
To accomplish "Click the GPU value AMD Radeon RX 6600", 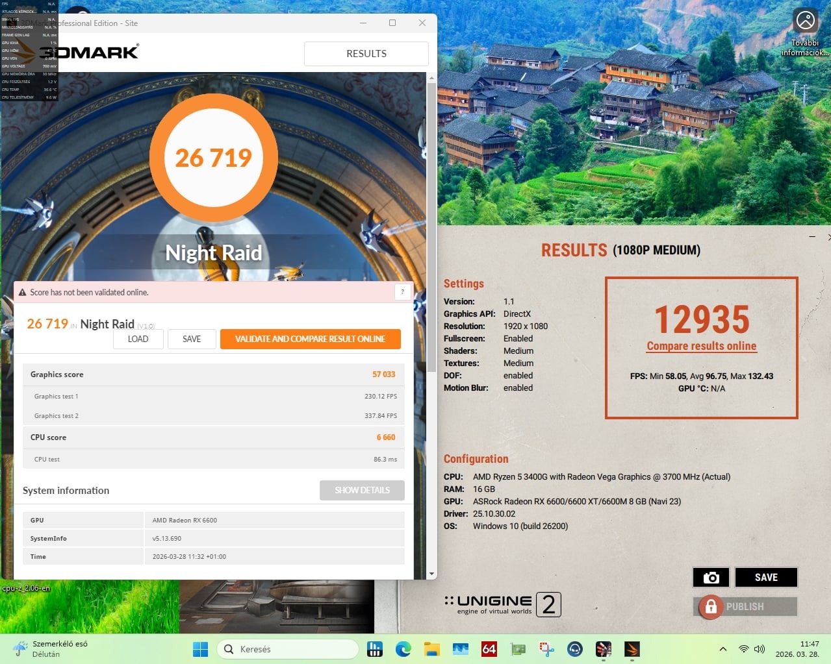I will [x=185, y=520].
